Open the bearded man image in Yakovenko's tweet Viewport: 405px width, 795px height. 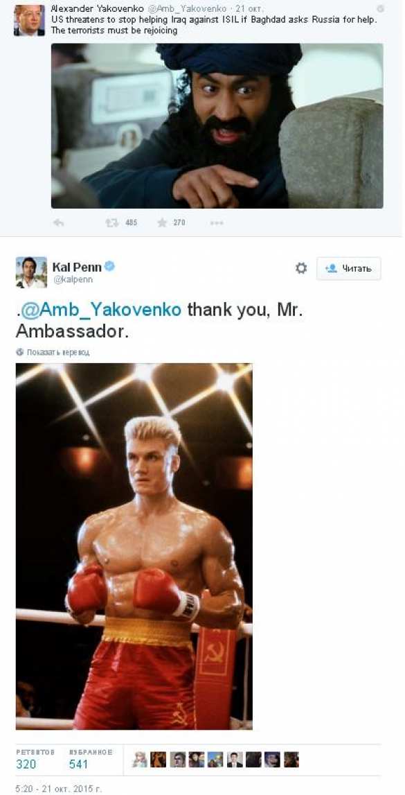[217, 125]
